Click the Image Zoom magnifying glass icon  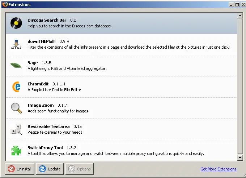click(16, 108)
